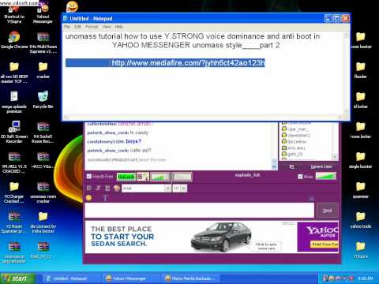Screen dimensions: 379x284
Task: Select the R4s Multi Room Supreme archive
Action: coord(43,43)
